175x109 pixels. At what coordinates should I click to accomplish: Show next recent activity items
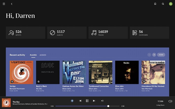click(x=154, y=55)
